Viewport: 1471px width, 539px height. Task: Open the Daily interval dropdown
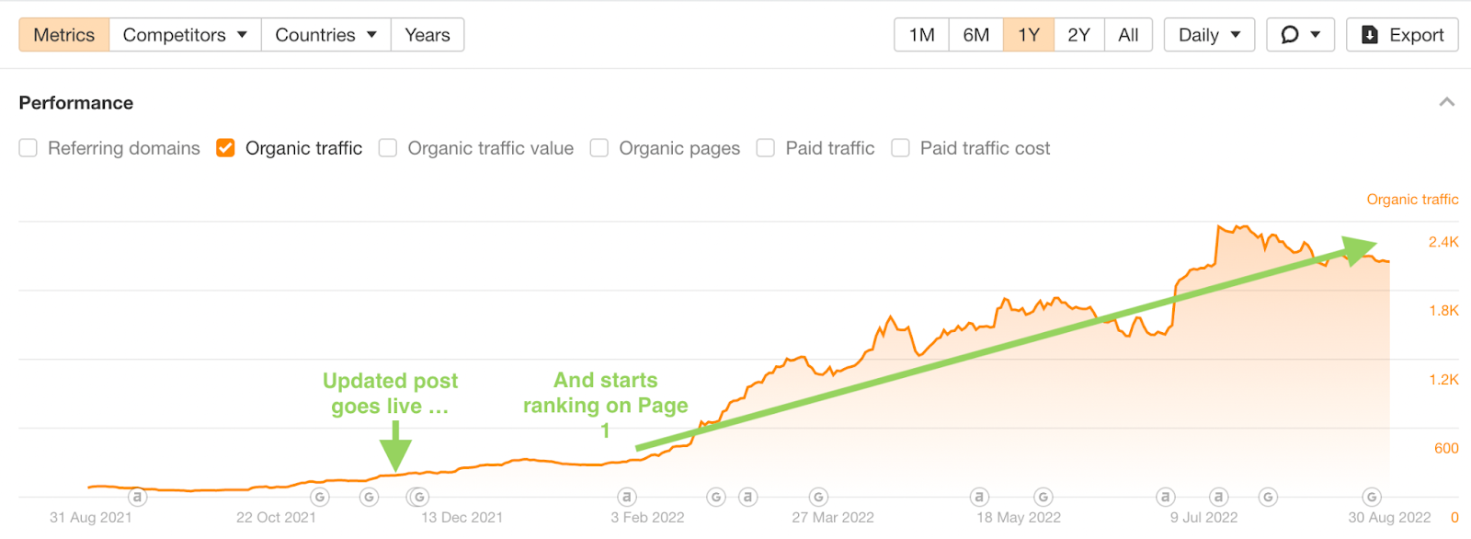click(x=1209, y=35)
